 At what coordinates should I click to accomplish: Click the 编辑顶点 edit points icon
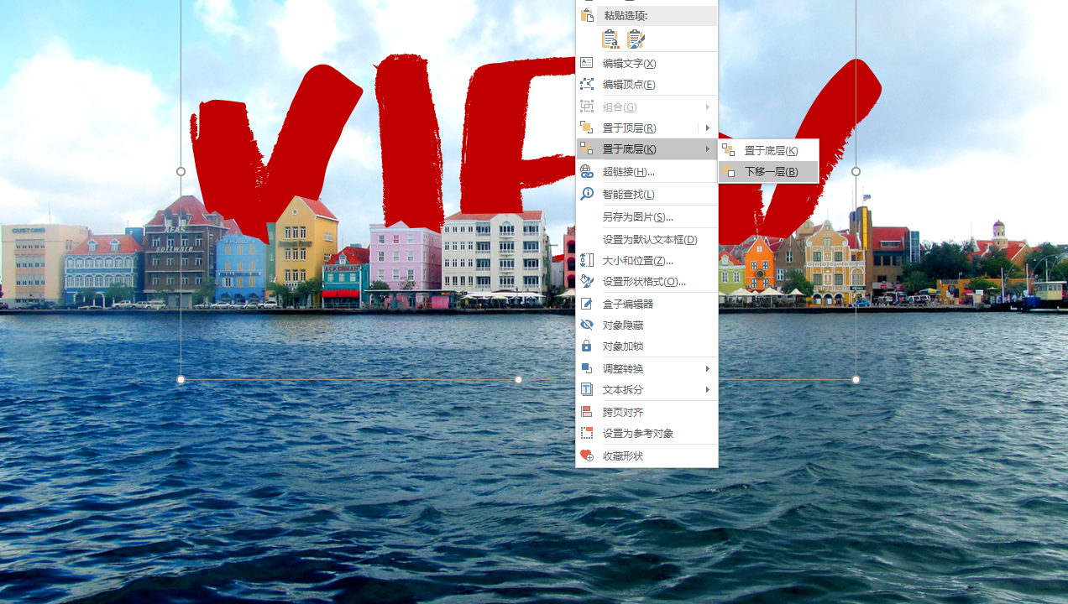(x=587, y=84)
